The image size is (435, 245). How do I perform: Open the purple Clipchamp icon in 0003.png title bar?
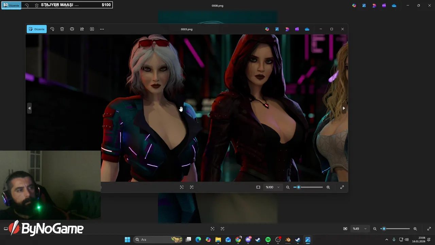297,29
